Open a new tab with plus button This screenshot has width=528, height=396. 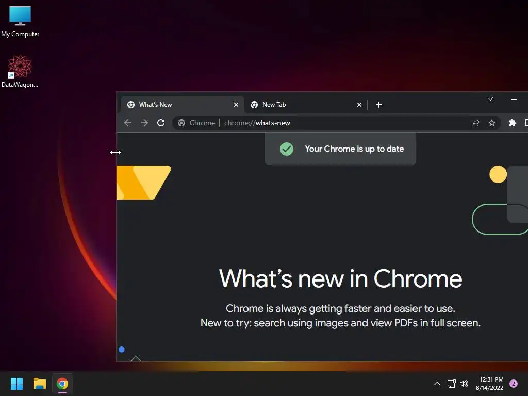pos(379,105)
